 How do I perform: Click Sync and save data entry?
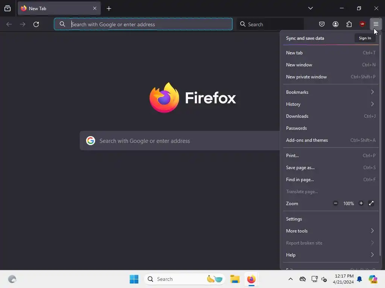pos(305,38)
